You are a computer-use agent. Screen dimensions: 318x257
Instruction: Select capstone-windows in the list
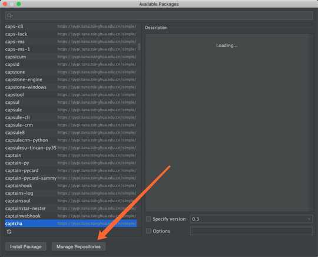71,87
